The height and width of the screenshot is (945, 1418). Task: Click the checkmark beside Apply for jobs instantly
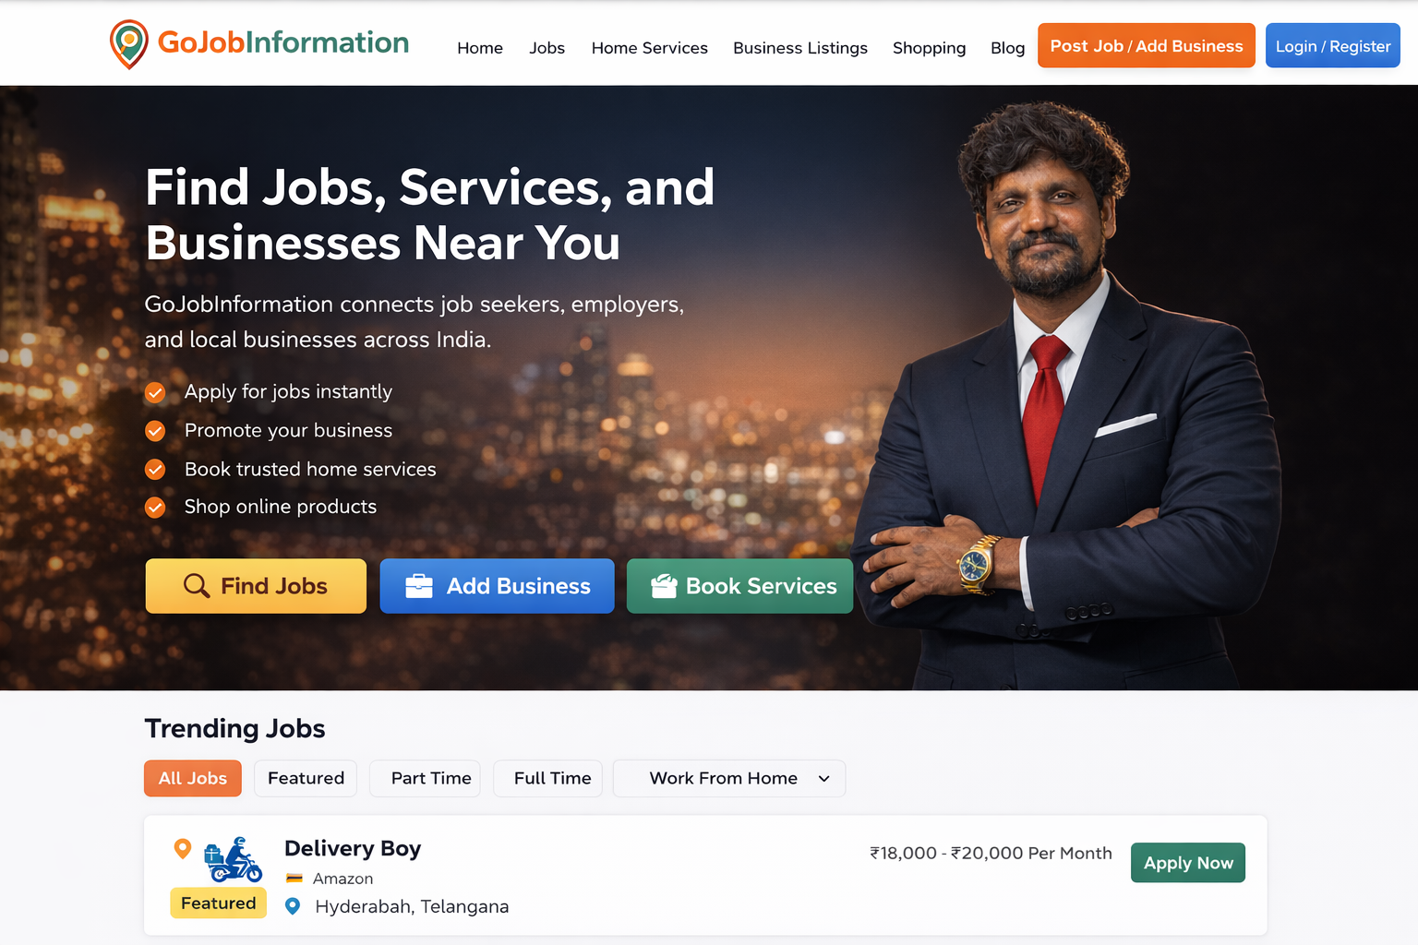pyautogui.click(x=155, y=393)
